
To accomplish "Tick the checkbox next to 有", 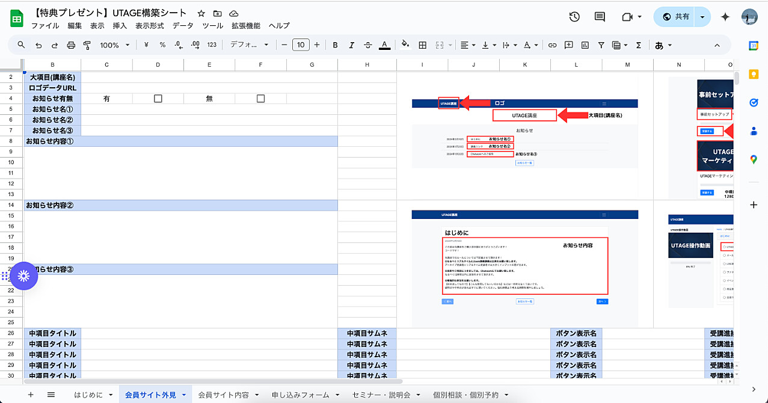I will [x=158, y=99].
